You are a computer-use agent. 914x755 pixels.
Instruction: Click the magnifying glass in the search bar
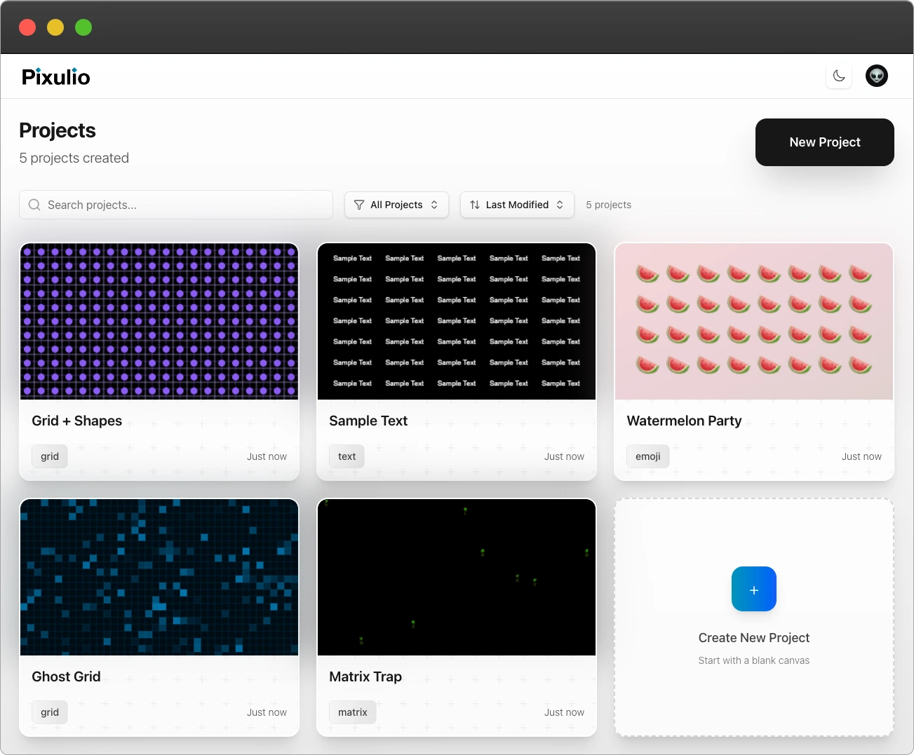(34, 205)
